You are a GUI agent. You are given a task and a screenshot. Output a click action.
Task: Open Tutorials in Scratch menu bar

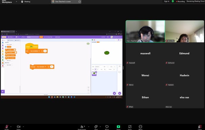(x=58, y=37)
